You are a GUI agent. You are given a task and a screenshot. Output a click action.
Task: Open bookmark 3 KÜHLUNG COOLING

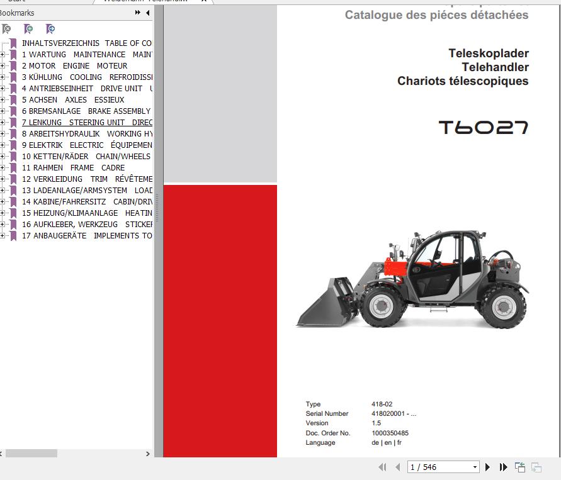pos(87,77)
